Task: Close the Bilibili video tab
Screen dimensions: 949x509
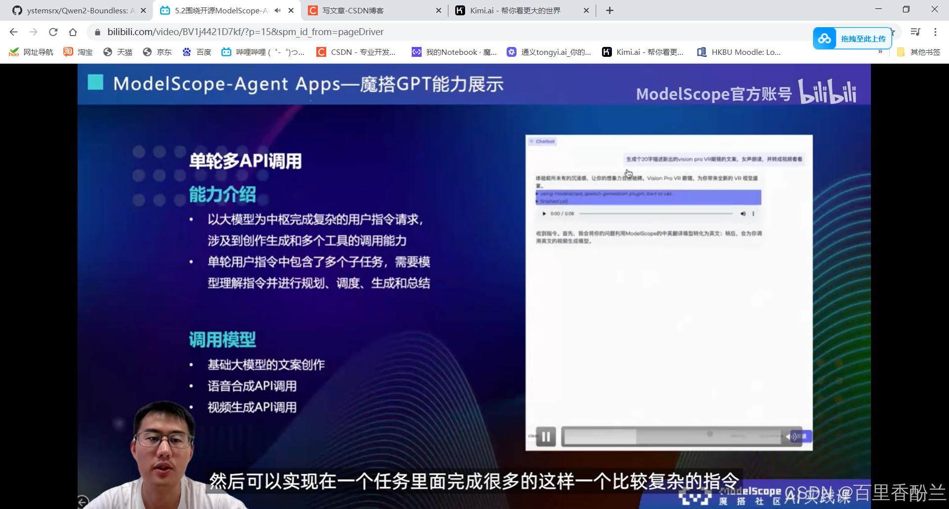Action: click(x=291, y=10)
